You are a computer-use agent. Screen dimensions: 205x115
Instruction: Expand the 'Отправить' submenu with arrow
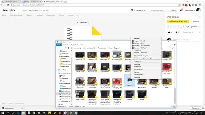coord(146,61)
